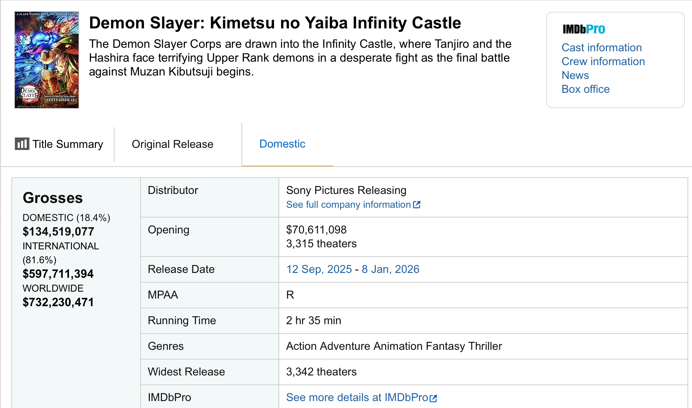Click the international gross figure $597,711,394

coord(58,274)
